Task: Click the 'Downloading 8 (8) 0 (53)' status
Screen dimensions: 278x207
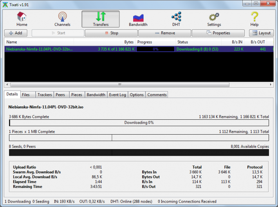Action: pos(197,49)
